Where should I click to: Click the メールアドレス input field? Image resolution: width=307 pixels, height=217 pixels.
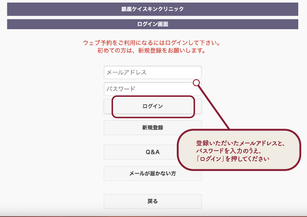(x=152, y=73)
